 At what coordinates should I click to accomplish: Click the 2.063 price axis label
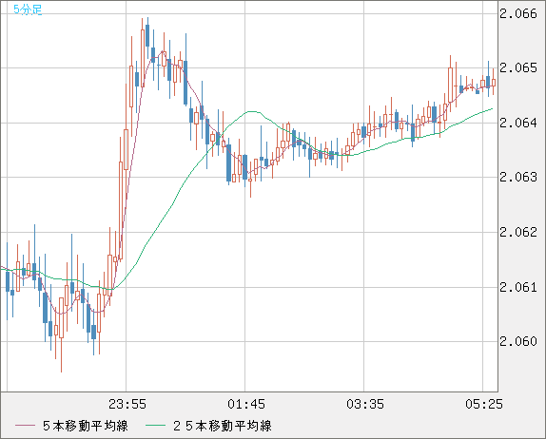518,177
